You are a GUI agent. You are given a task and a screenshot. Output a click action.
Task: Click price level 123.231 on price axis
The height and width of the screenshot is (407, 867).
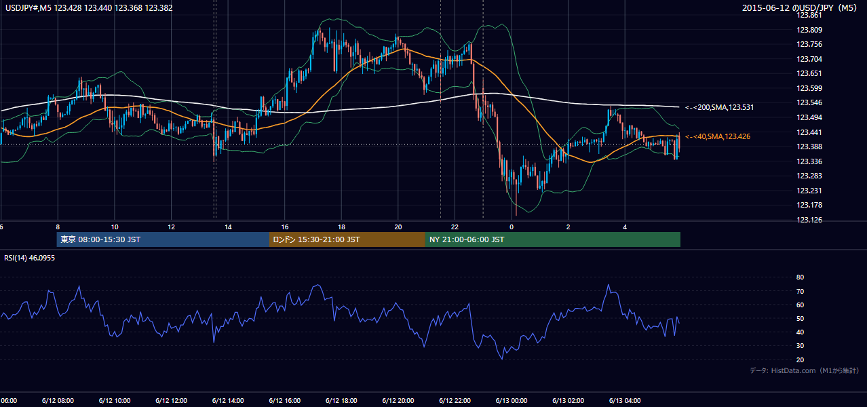point(809,191)
